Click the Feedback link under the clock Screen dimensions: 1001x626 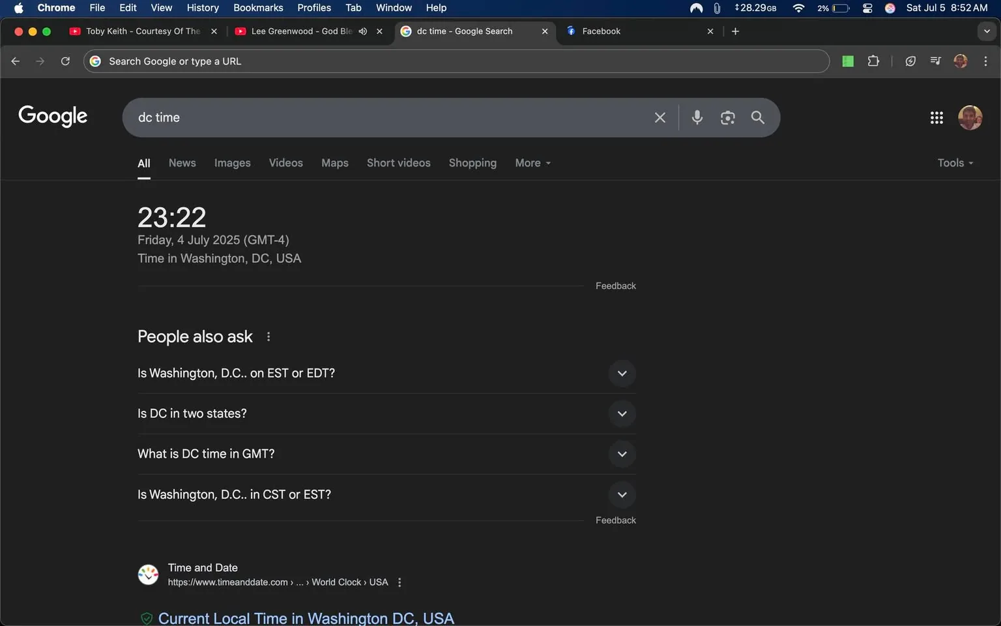pos(615,285)
